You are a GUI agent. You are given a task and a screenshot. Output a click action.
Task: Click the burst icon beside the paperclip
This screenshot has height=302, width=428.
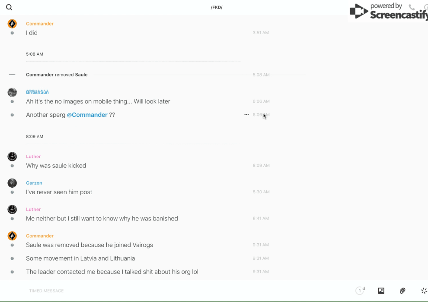point(424,291)
